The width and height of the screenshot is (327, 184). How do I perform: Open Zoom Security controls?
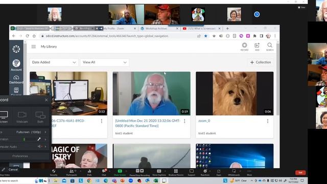(x=54, y=173)
